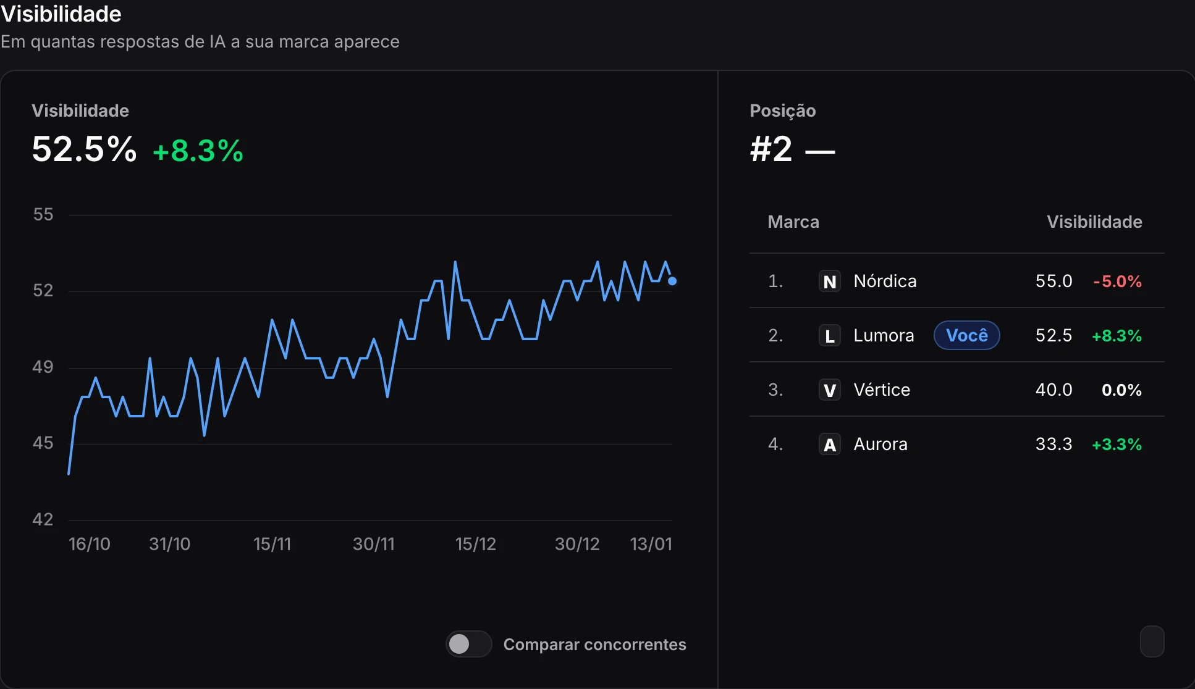
Task: Click the Comparar concorrentes label text
Action: 594,644
